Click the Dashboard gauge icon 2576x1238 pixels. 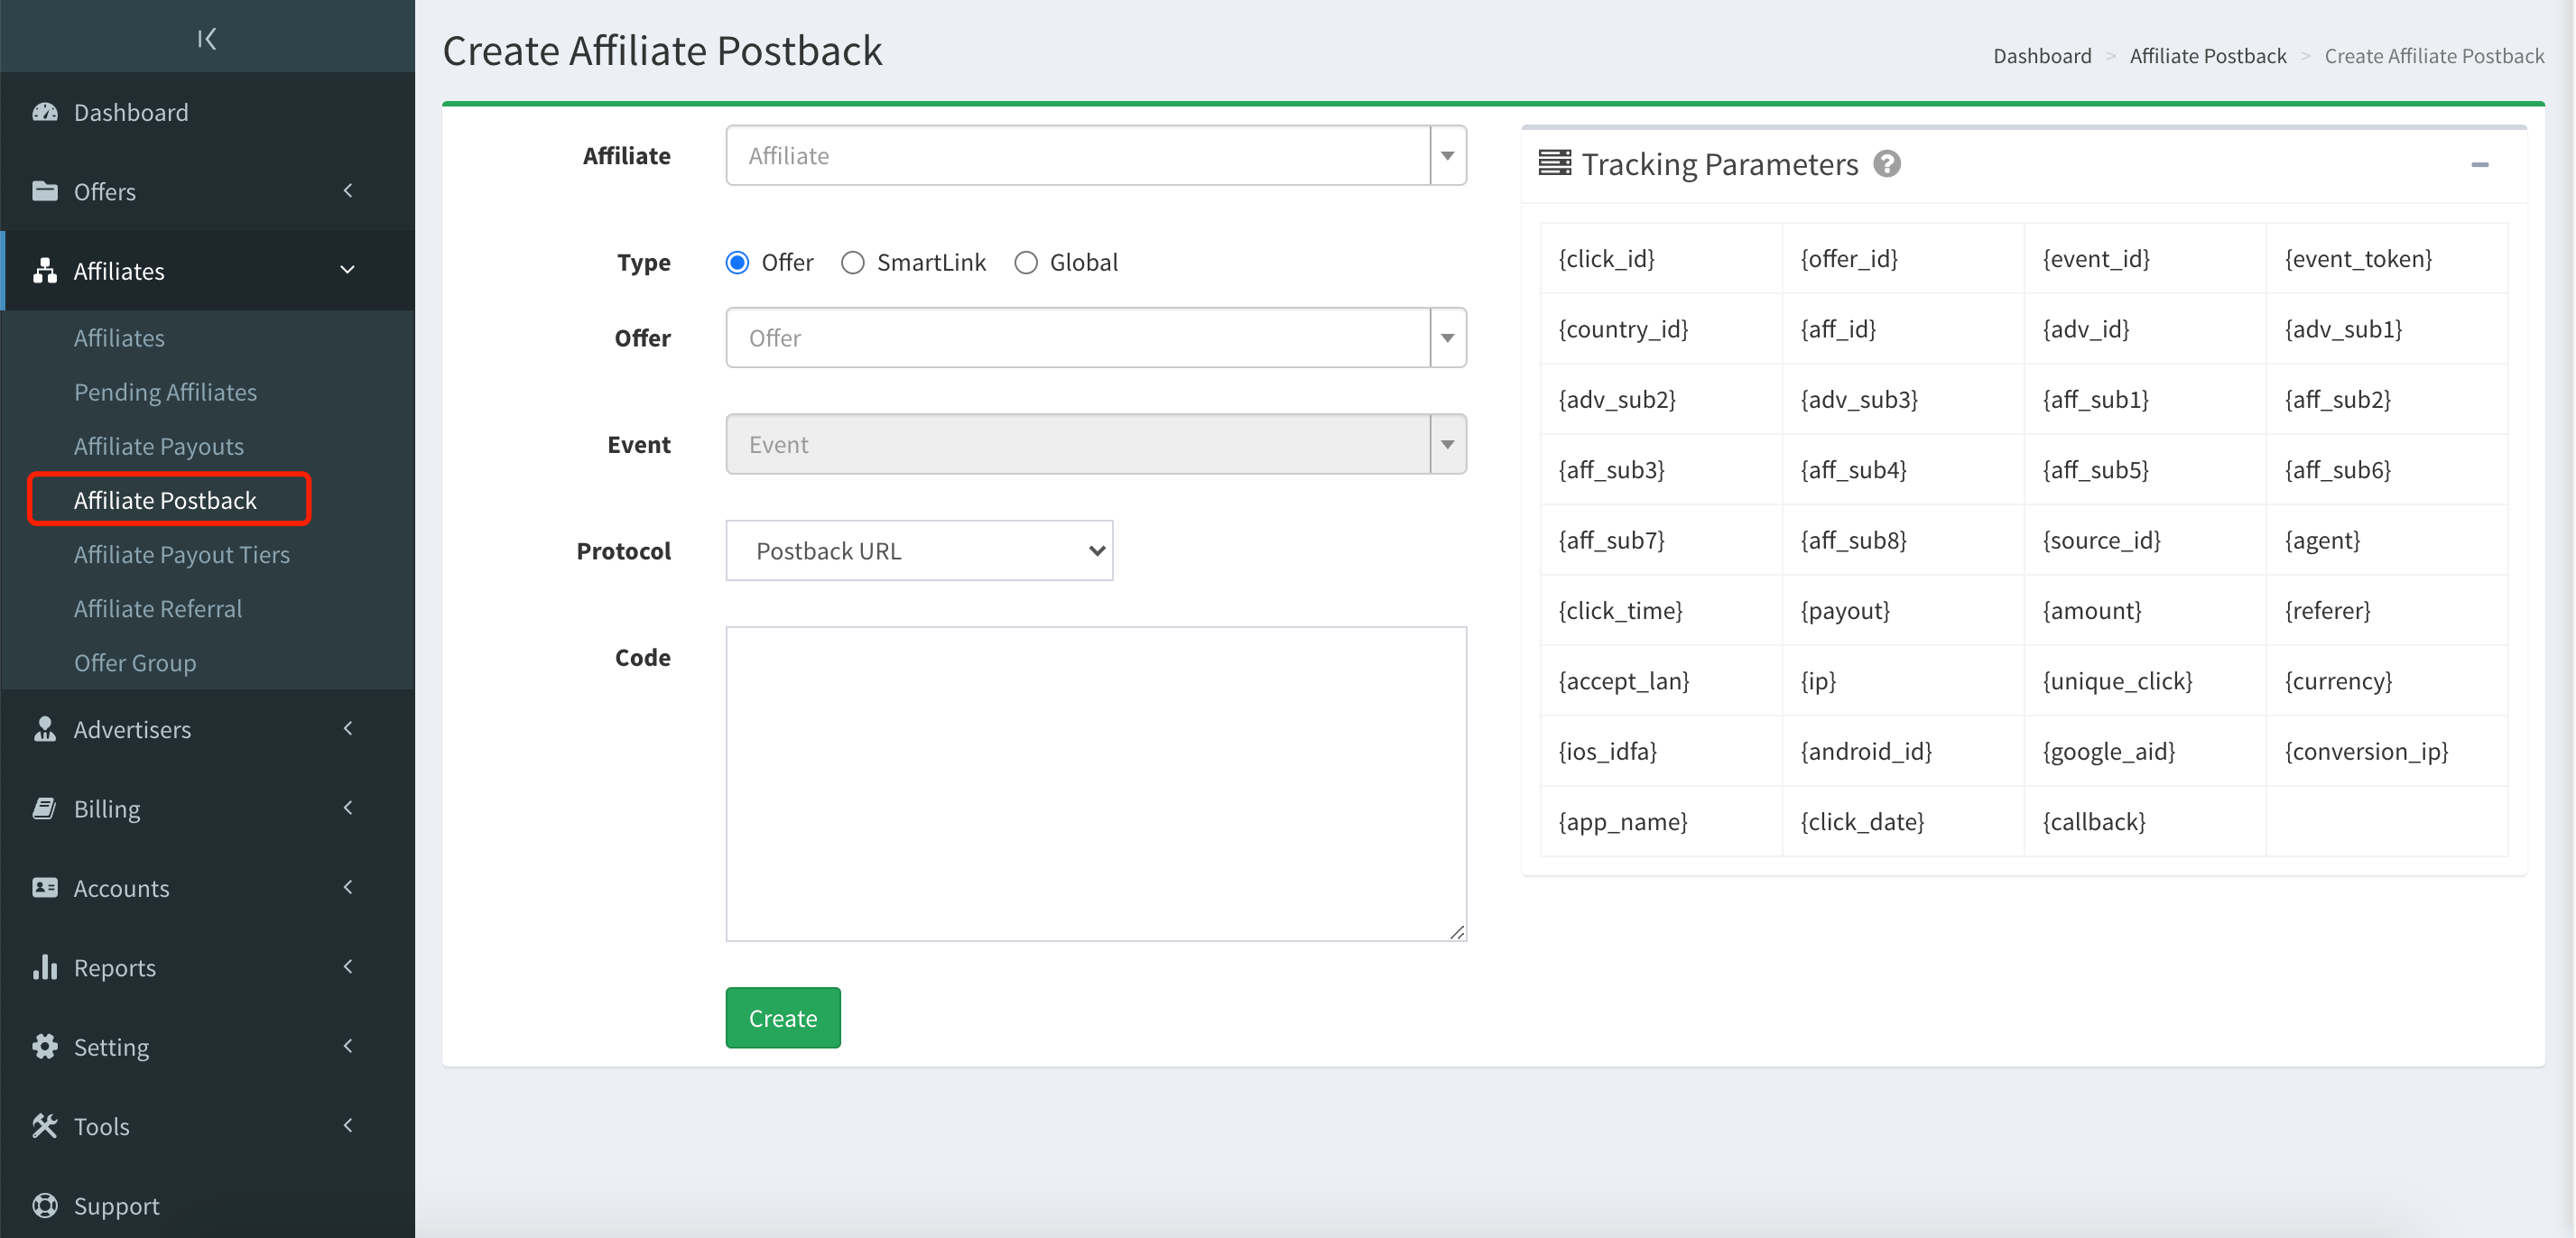pyautogui.click(x=45, y=112)
